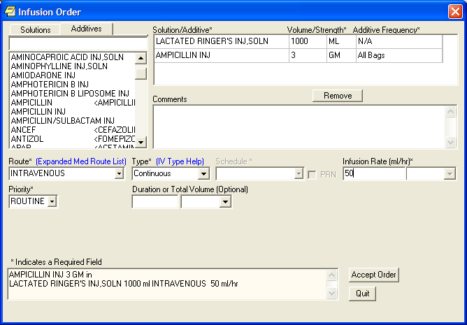Choose the AMPICILLIN <AMPICILLI synonym row
Image resolution: width=467 pixels, height=325 pixels.
72,103
